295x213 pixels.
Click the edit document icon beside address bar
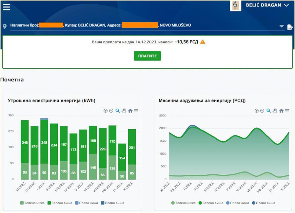point(290,27)
